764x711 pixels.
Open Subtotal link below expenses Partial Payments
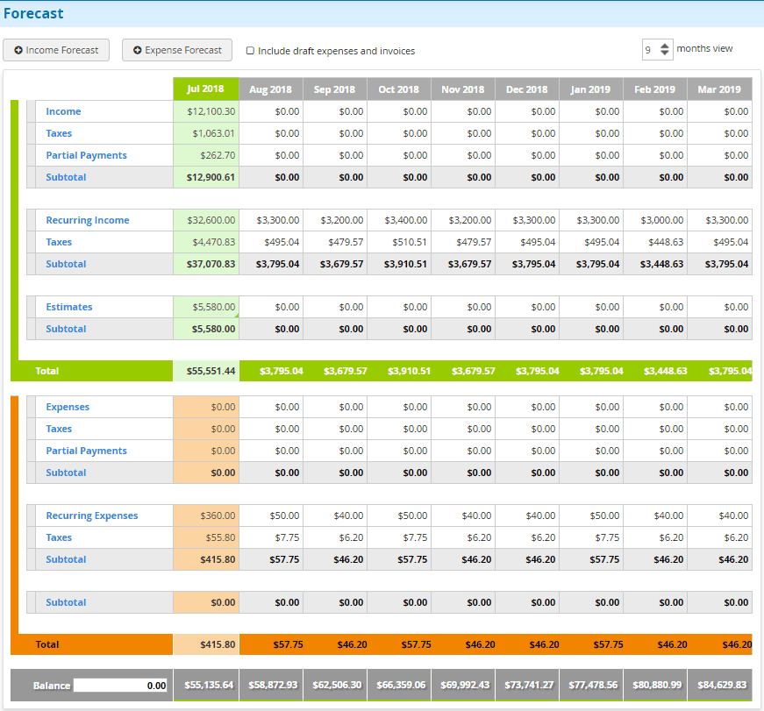click(x=66, y=473)
